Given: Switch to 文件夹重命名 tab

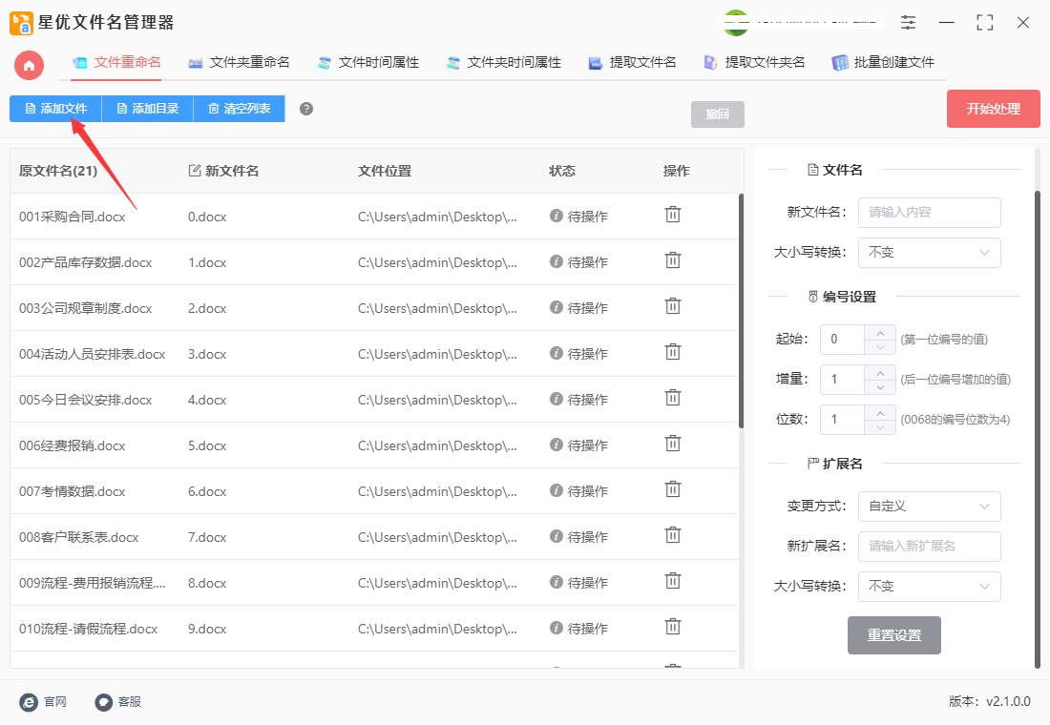Looking at the screenshot, I should tap(239, 63).
